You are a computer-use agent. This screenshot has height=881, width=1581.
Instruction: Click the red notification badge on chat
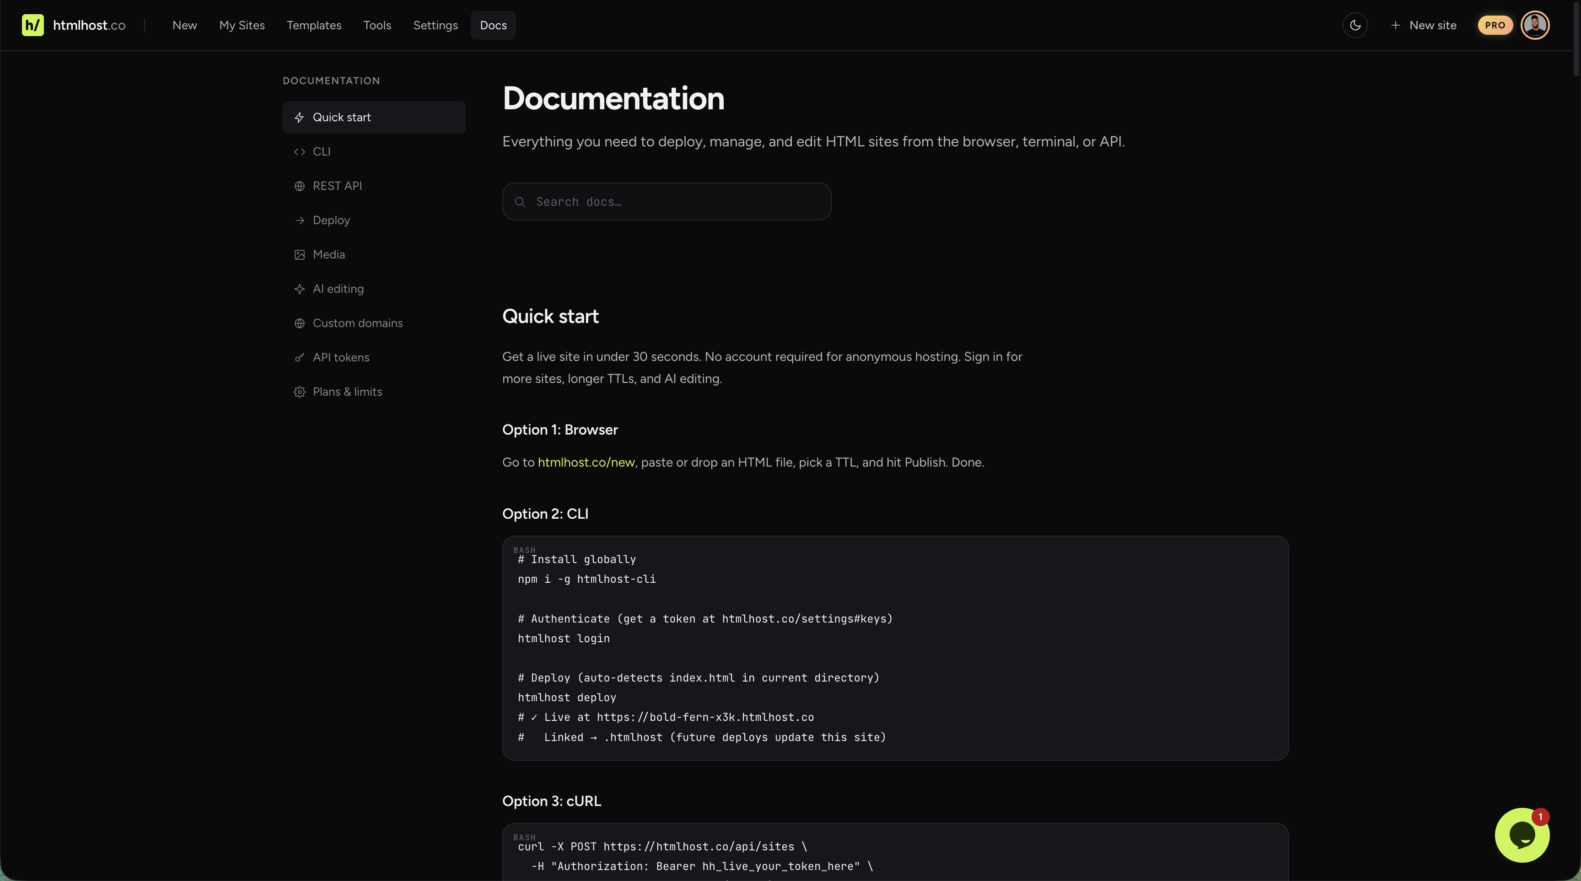pyautogui.click(x=1540, y=817)
